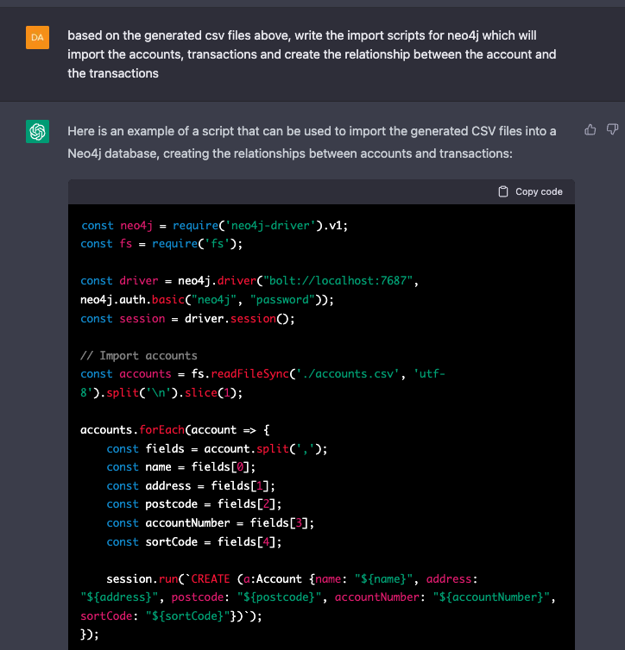Click the user prompt about neo4j import scripts
Image resolution: width=625 pixels, height=650 pixels.
pyautogui.click(x=312, y=54)
